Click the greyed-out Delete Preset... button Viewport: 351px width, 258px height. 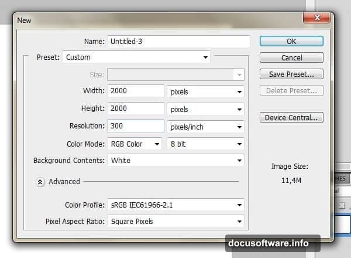291,91
